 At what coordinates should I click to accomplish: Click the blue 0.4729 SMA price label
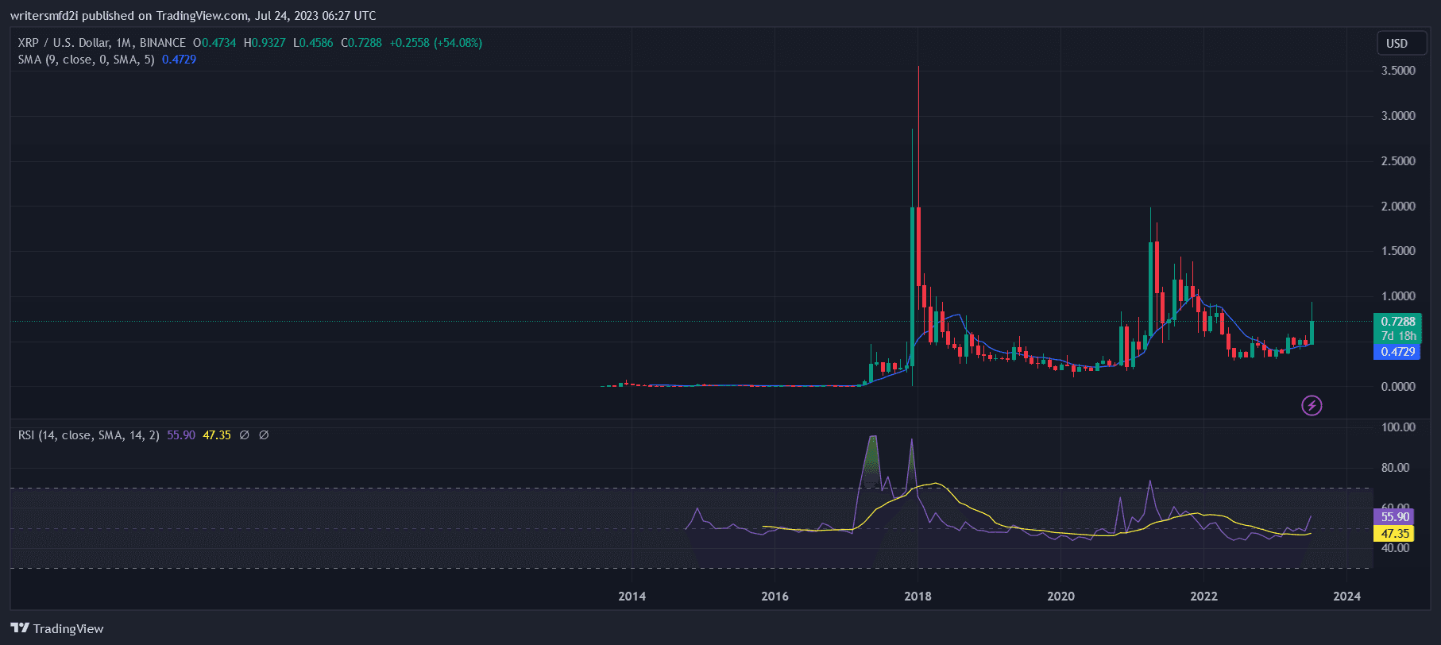(1397, 352)
